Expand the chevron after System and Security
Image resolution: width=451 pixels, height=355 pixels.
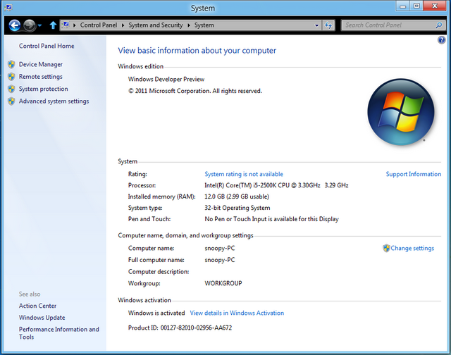point(189,25)
